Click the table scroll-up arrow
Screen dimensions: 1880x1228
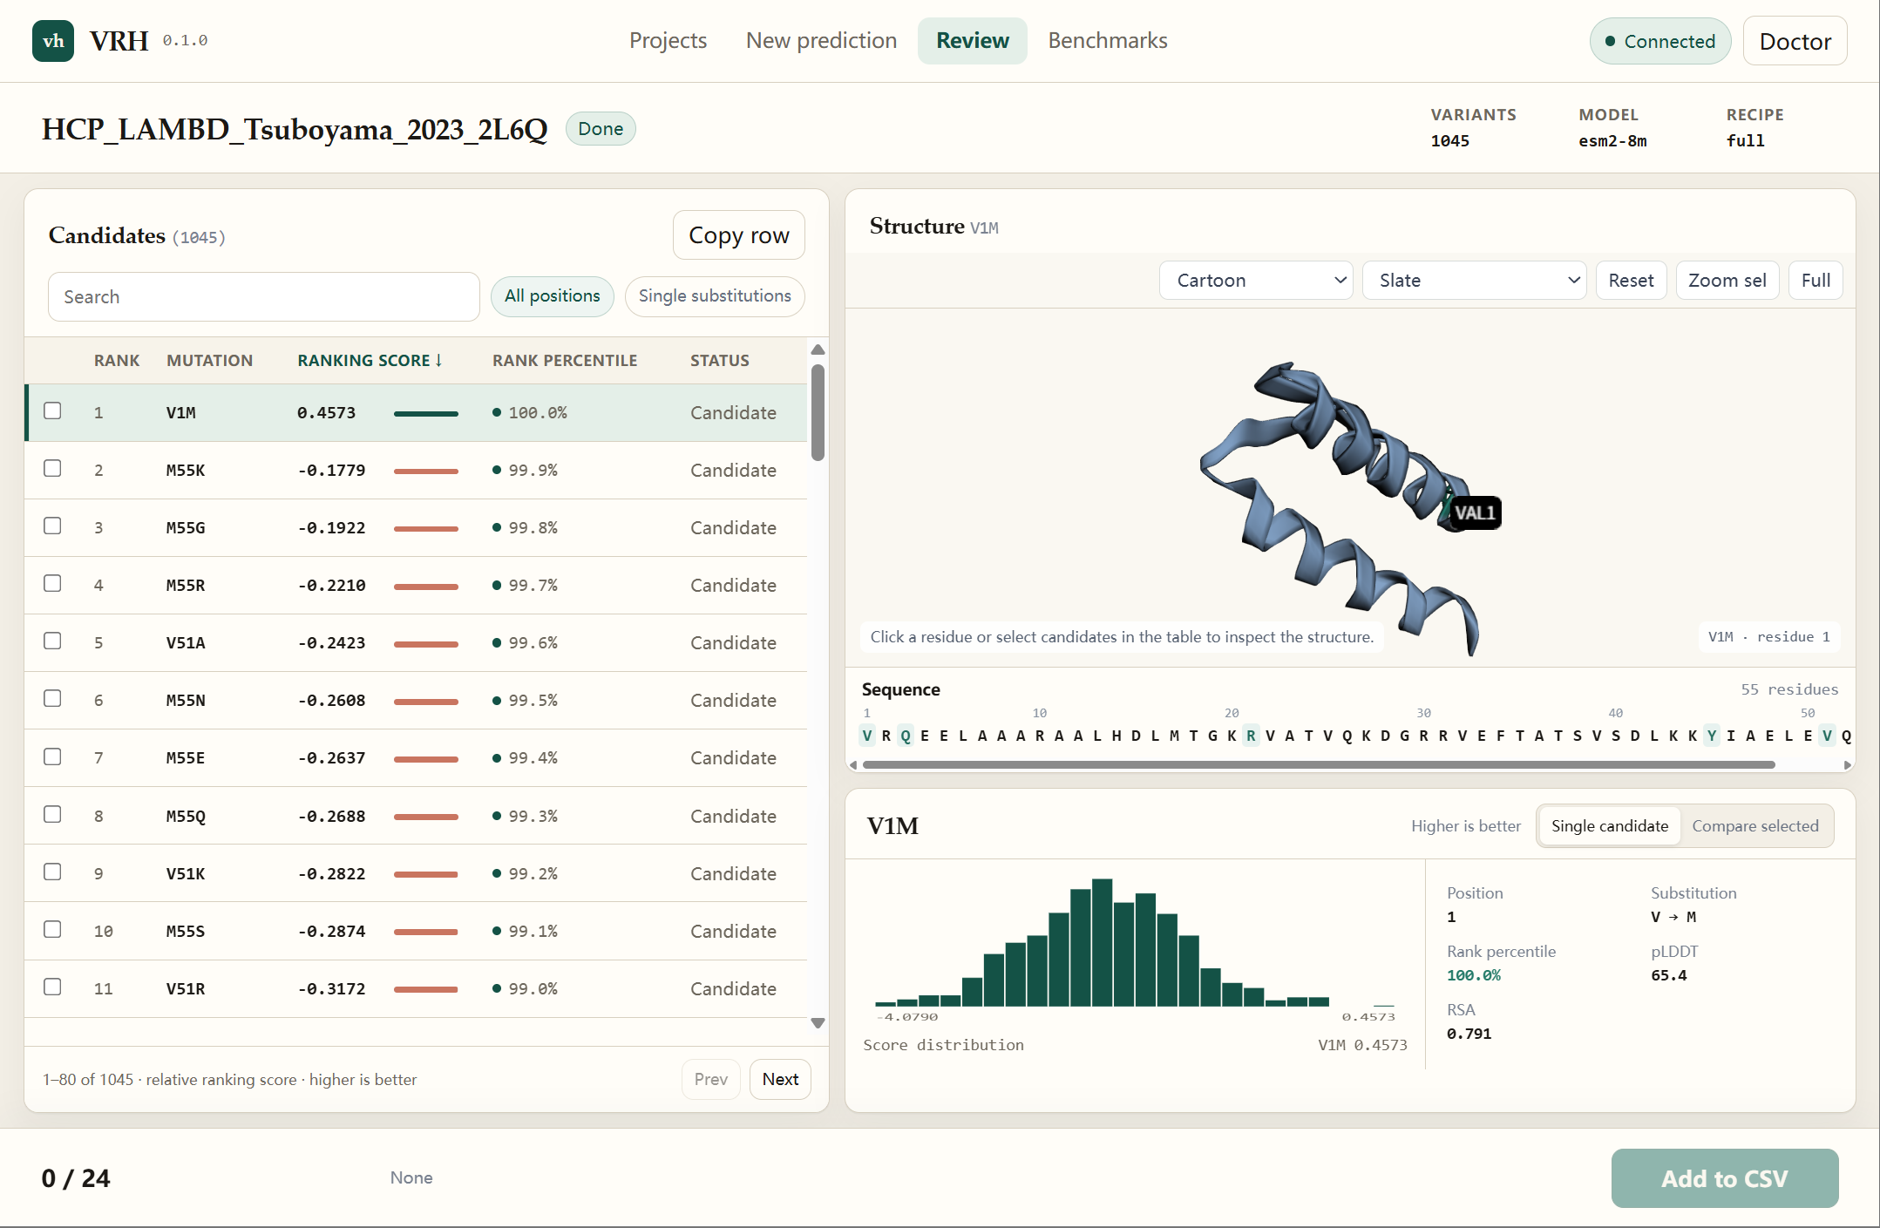tap(818, 349)
